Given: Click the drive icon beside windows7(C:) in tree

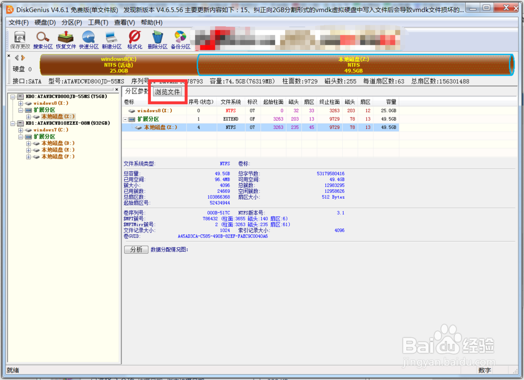Looking at the screenshot, I should tap(28, 130).
